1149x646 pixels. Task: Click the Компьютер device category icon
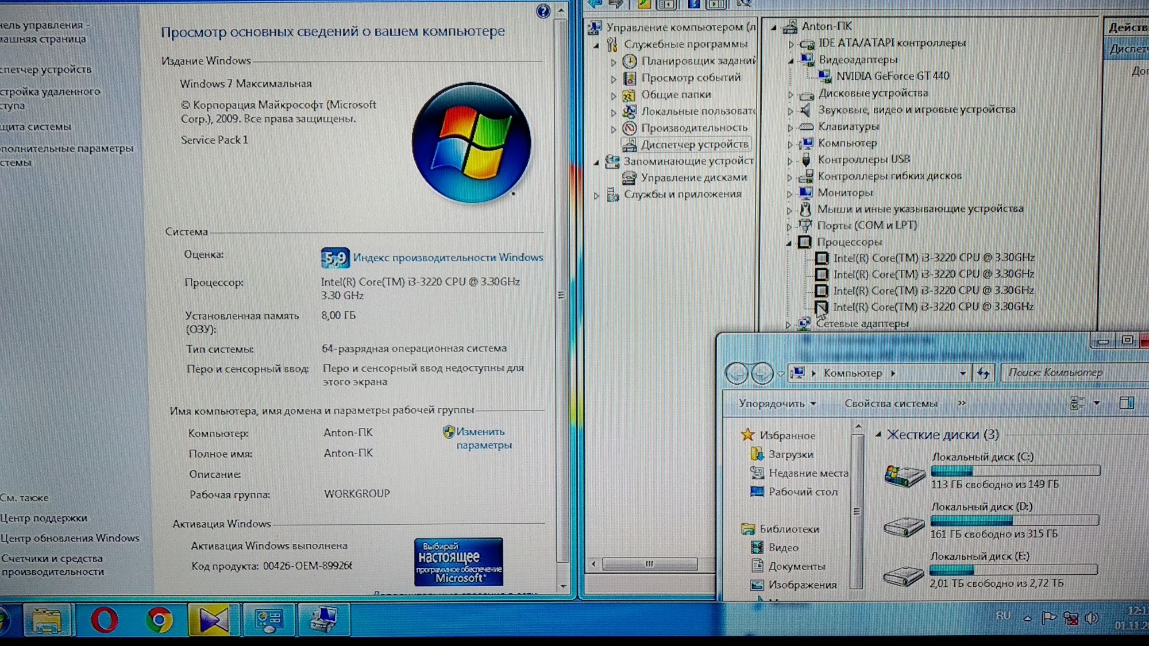(x=806, y=143)
